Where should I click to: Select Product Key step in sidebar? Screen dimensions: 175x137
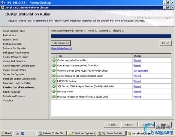10,35
